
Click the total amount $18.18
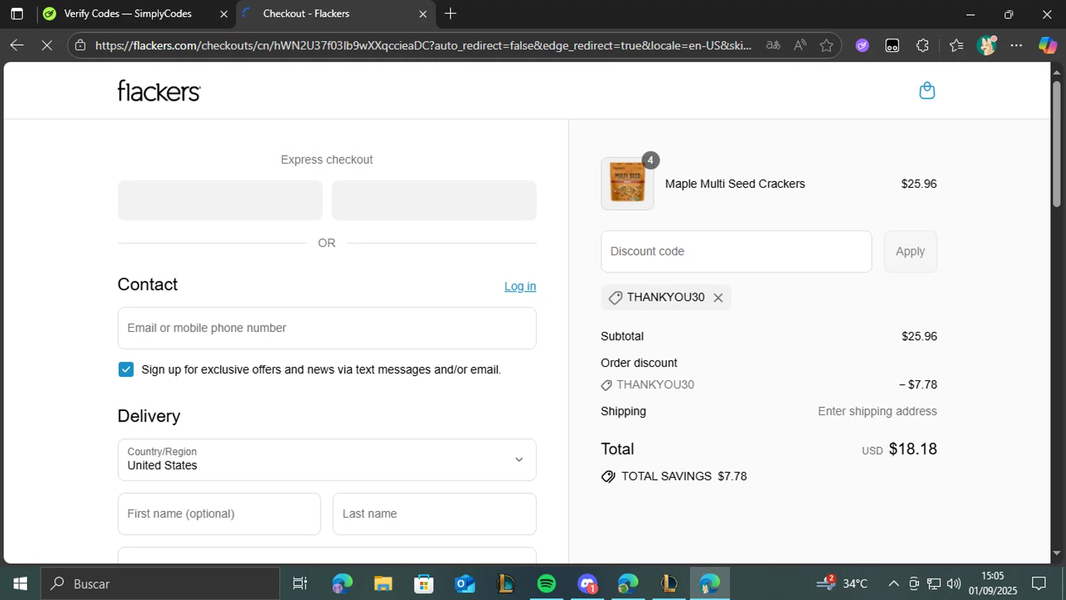(x=912, y=449)
